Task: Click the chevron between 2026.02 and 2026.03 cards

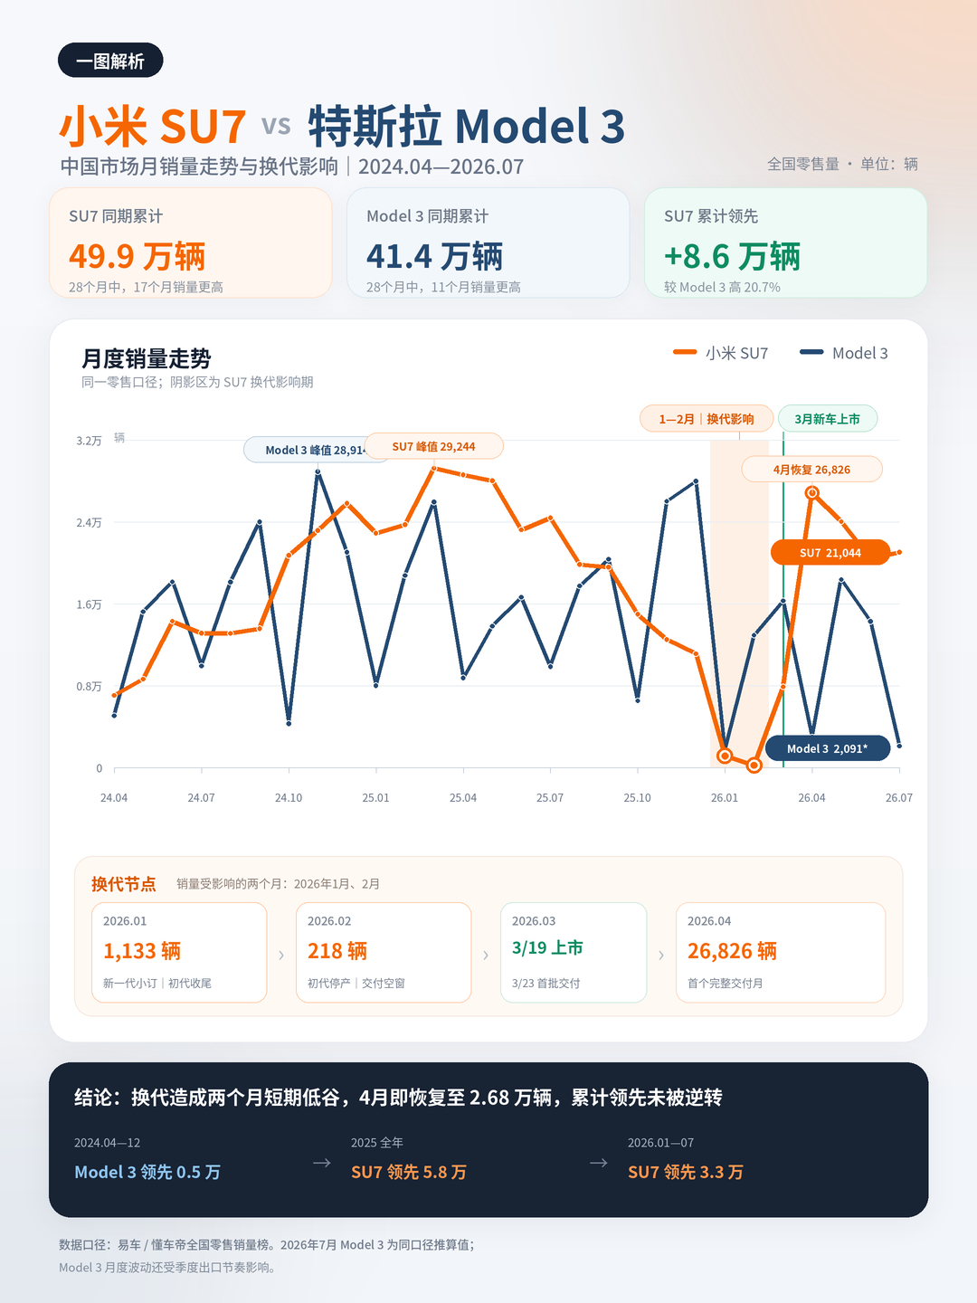Action: tap(486, 955)
